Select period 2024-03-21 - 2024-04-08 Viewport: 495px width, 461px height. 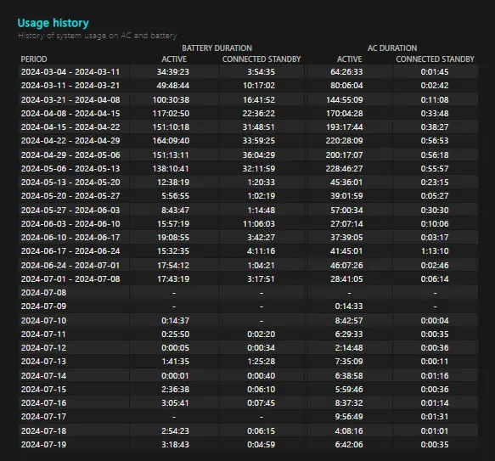pyautogui.click(x=70, y=100)
